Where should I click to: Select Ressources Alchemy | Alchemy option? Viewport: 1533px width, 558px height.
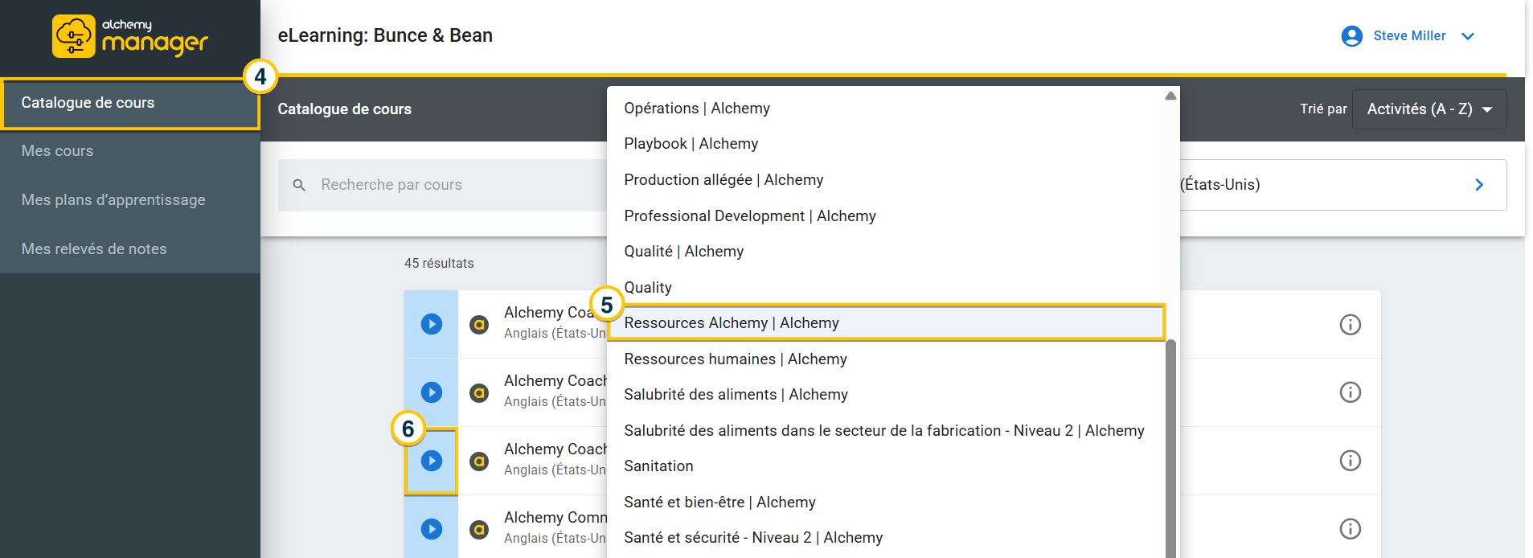click(732, 323)
